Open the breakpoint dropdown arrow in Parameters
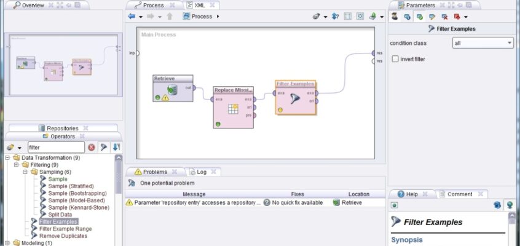Screen dimensions: 520x246 466,17
